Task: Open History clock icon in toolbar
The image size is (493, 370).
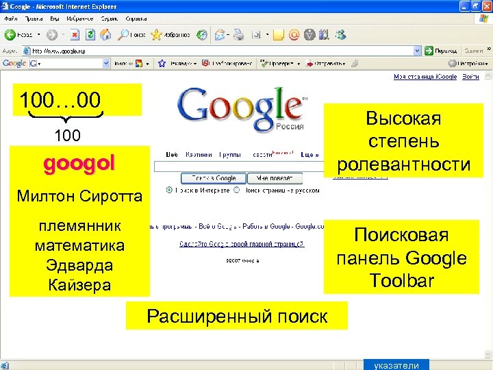Action: pos(201,35)
